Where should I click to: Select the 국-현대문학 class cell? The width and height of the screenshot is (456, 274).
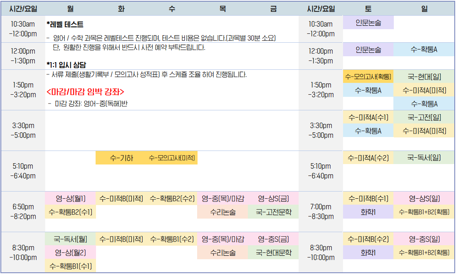point(273,252)
